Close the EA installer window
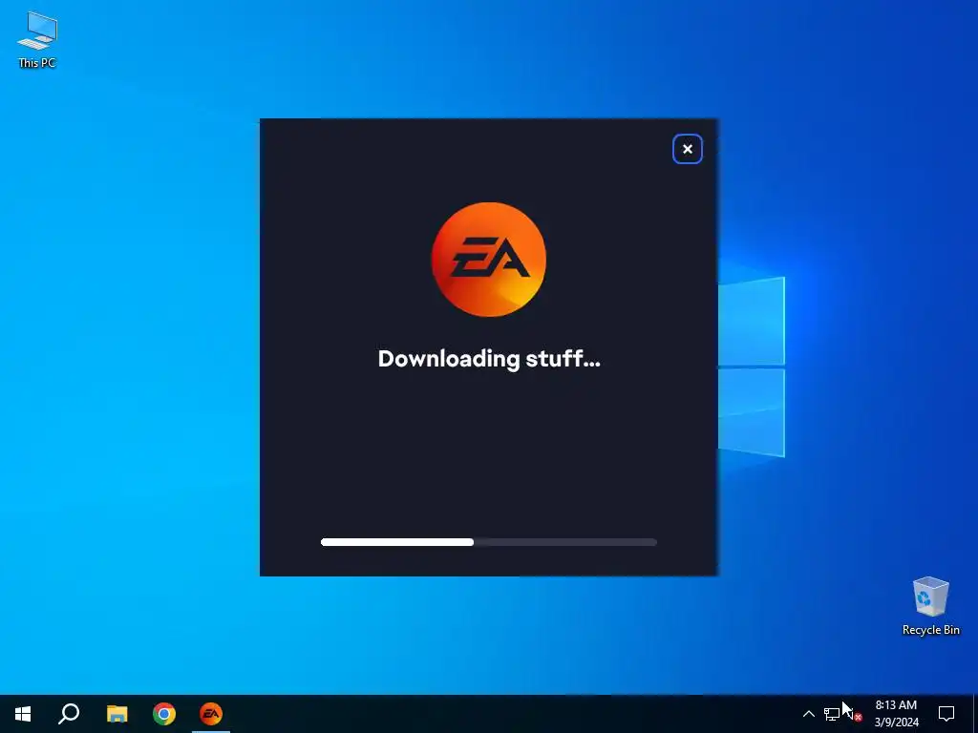The image size is (978, 733). (688, 149)
